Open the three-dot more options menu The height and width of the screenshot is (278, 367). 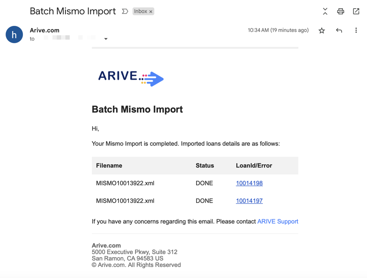tap(356, 30)
